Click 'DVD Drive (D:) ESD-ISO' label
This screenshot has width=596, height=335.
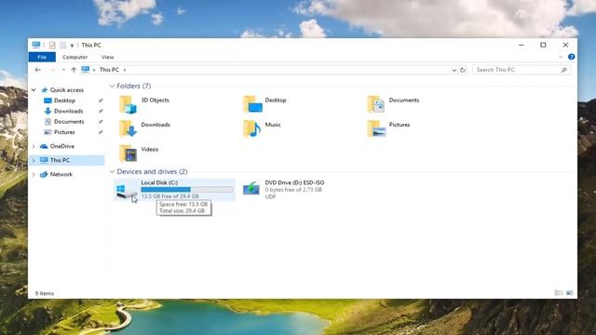tap(294, 182)
